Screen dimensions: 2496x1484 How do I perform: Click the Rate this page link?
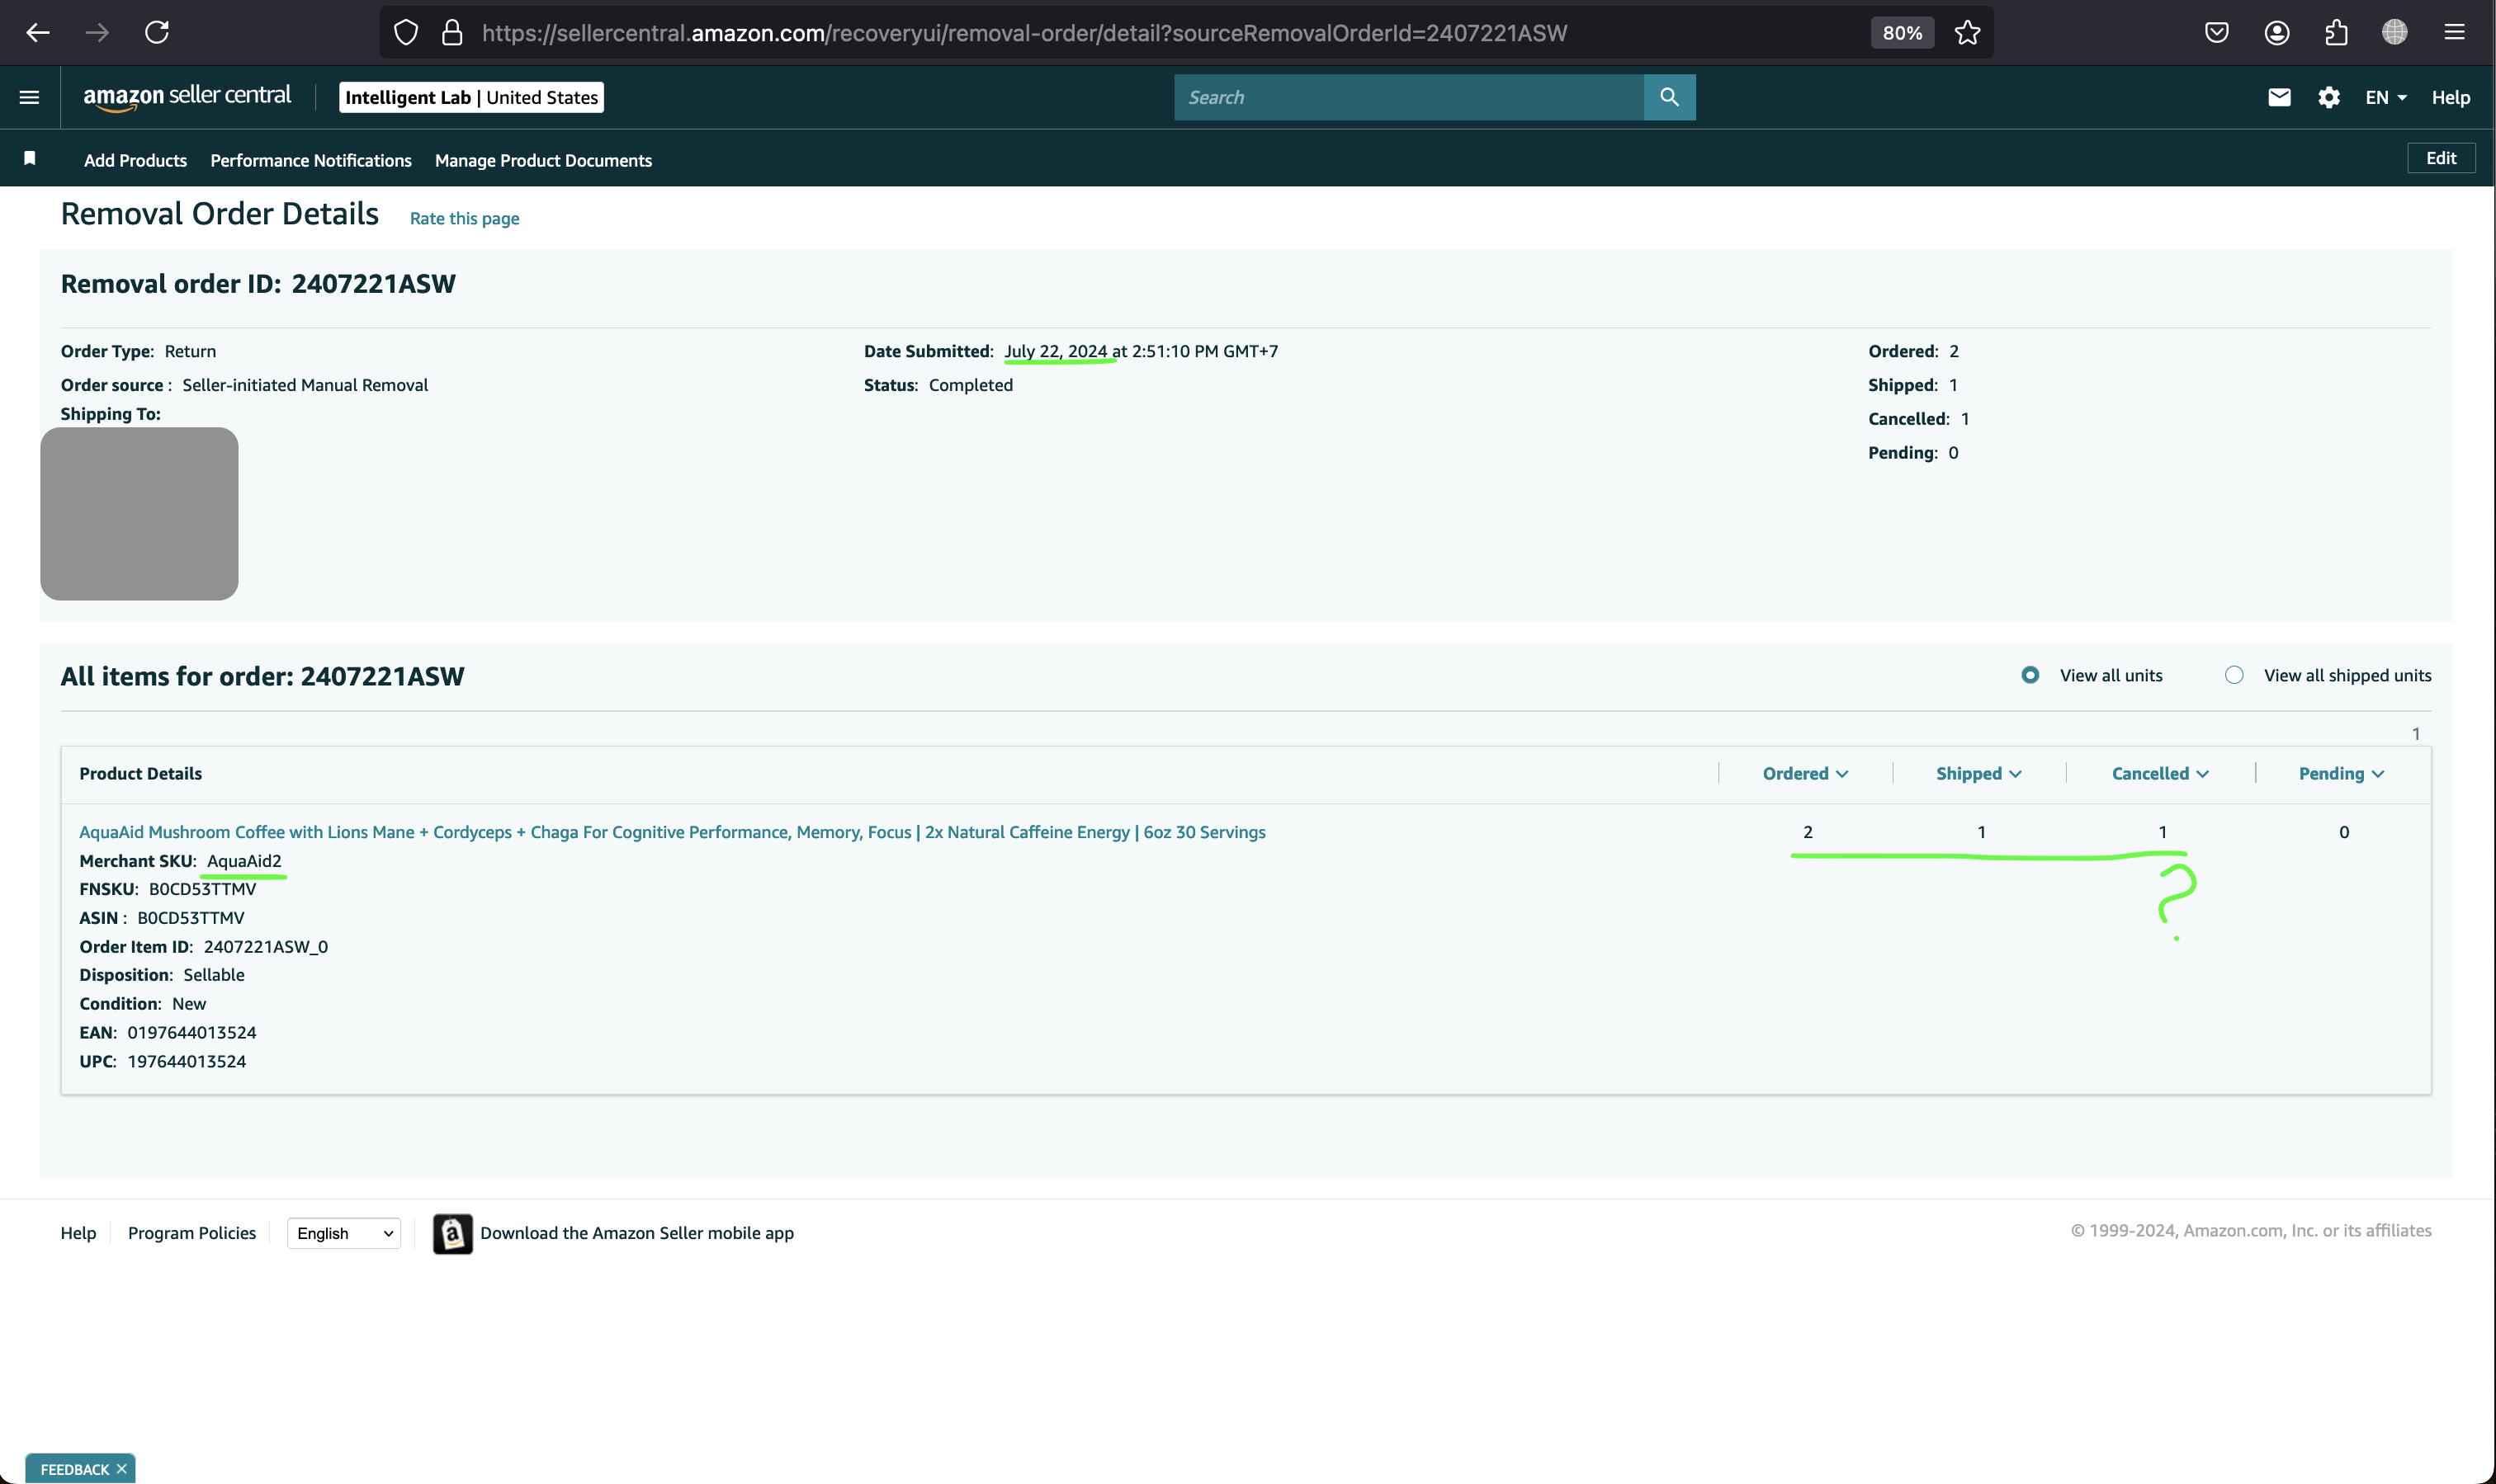click(x=464, y=218)
